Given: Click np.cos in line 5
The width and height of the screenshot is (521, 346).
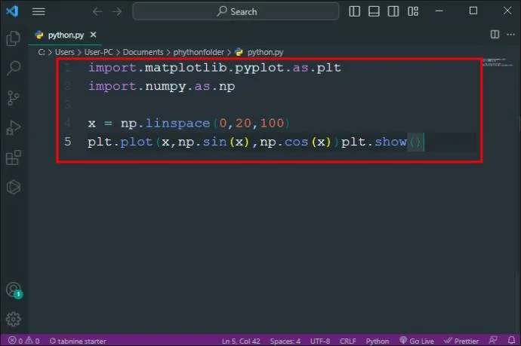Looking at the screenshot, I should 284,142.
